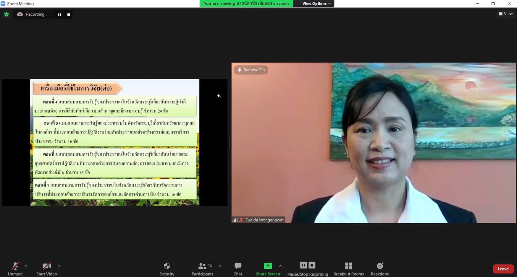Open the Security menu
This screenshot has height=277, width=517.
167,269
